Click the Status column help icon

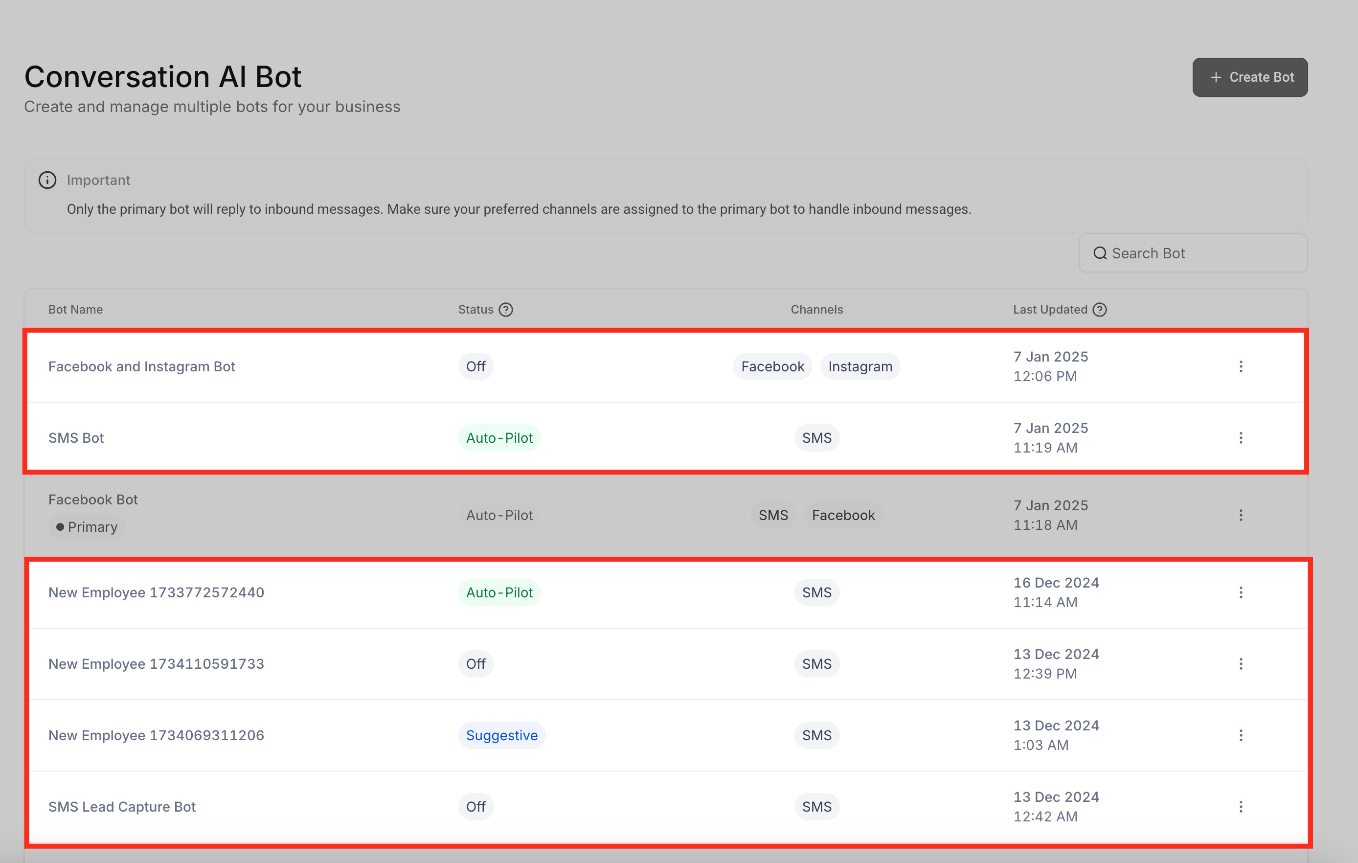pyautogui.click(x=506, y=310)
